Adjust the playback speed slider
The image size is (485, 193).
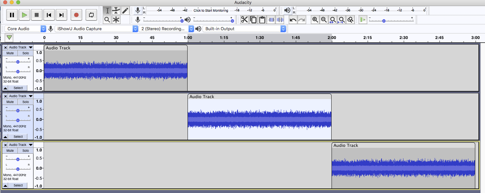tap(391, 20)
